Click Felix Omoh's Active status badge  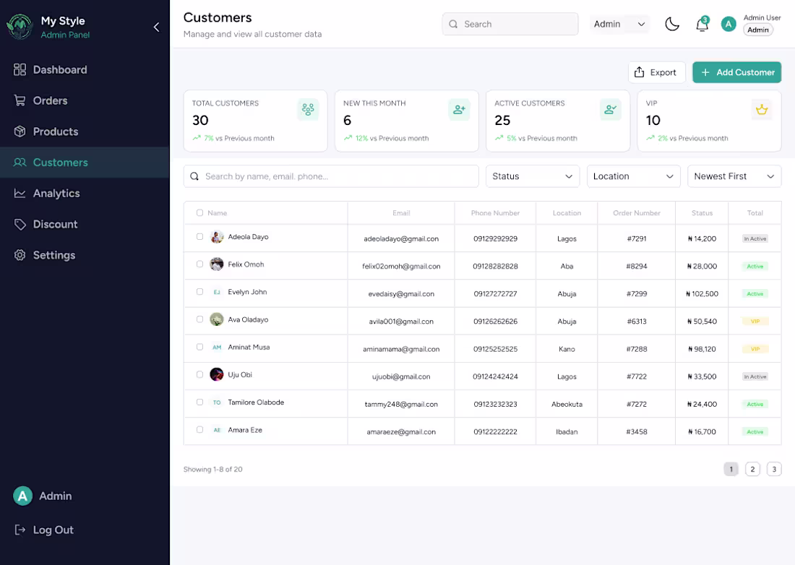coord(755,266)
